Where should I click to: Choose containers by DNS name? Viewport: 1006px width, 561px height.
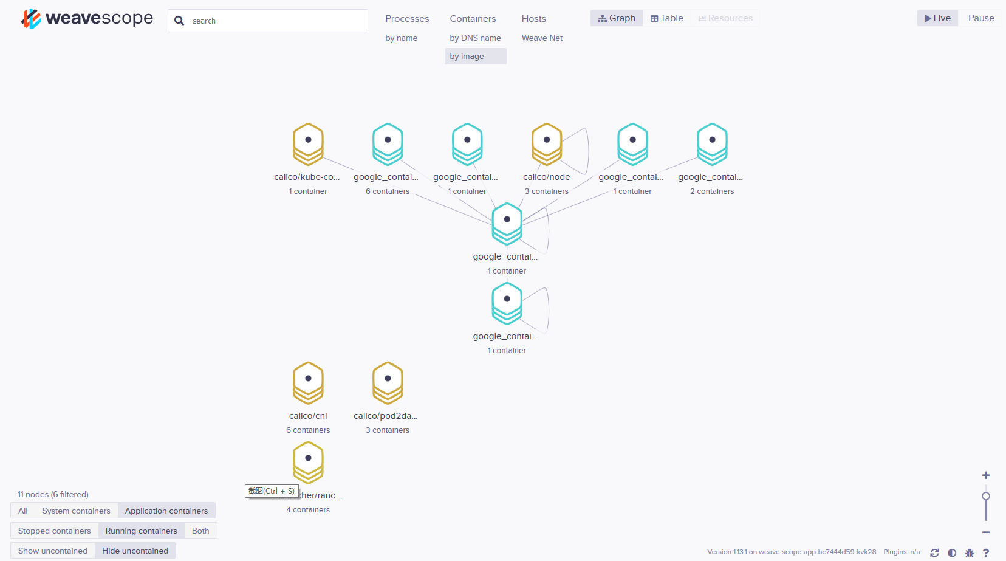tap(475, 38)
